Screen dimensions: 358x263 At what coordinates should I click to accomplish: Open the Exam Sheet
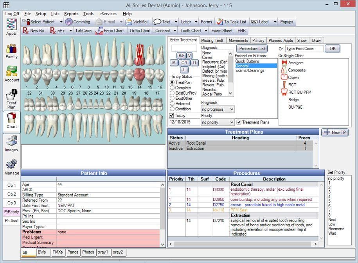coord(222,30)
